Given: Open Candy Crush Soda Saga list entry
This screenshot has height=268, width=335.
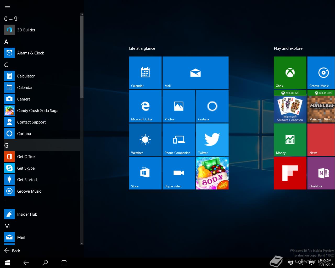Looking at the screenshot, I should [42, 110].
